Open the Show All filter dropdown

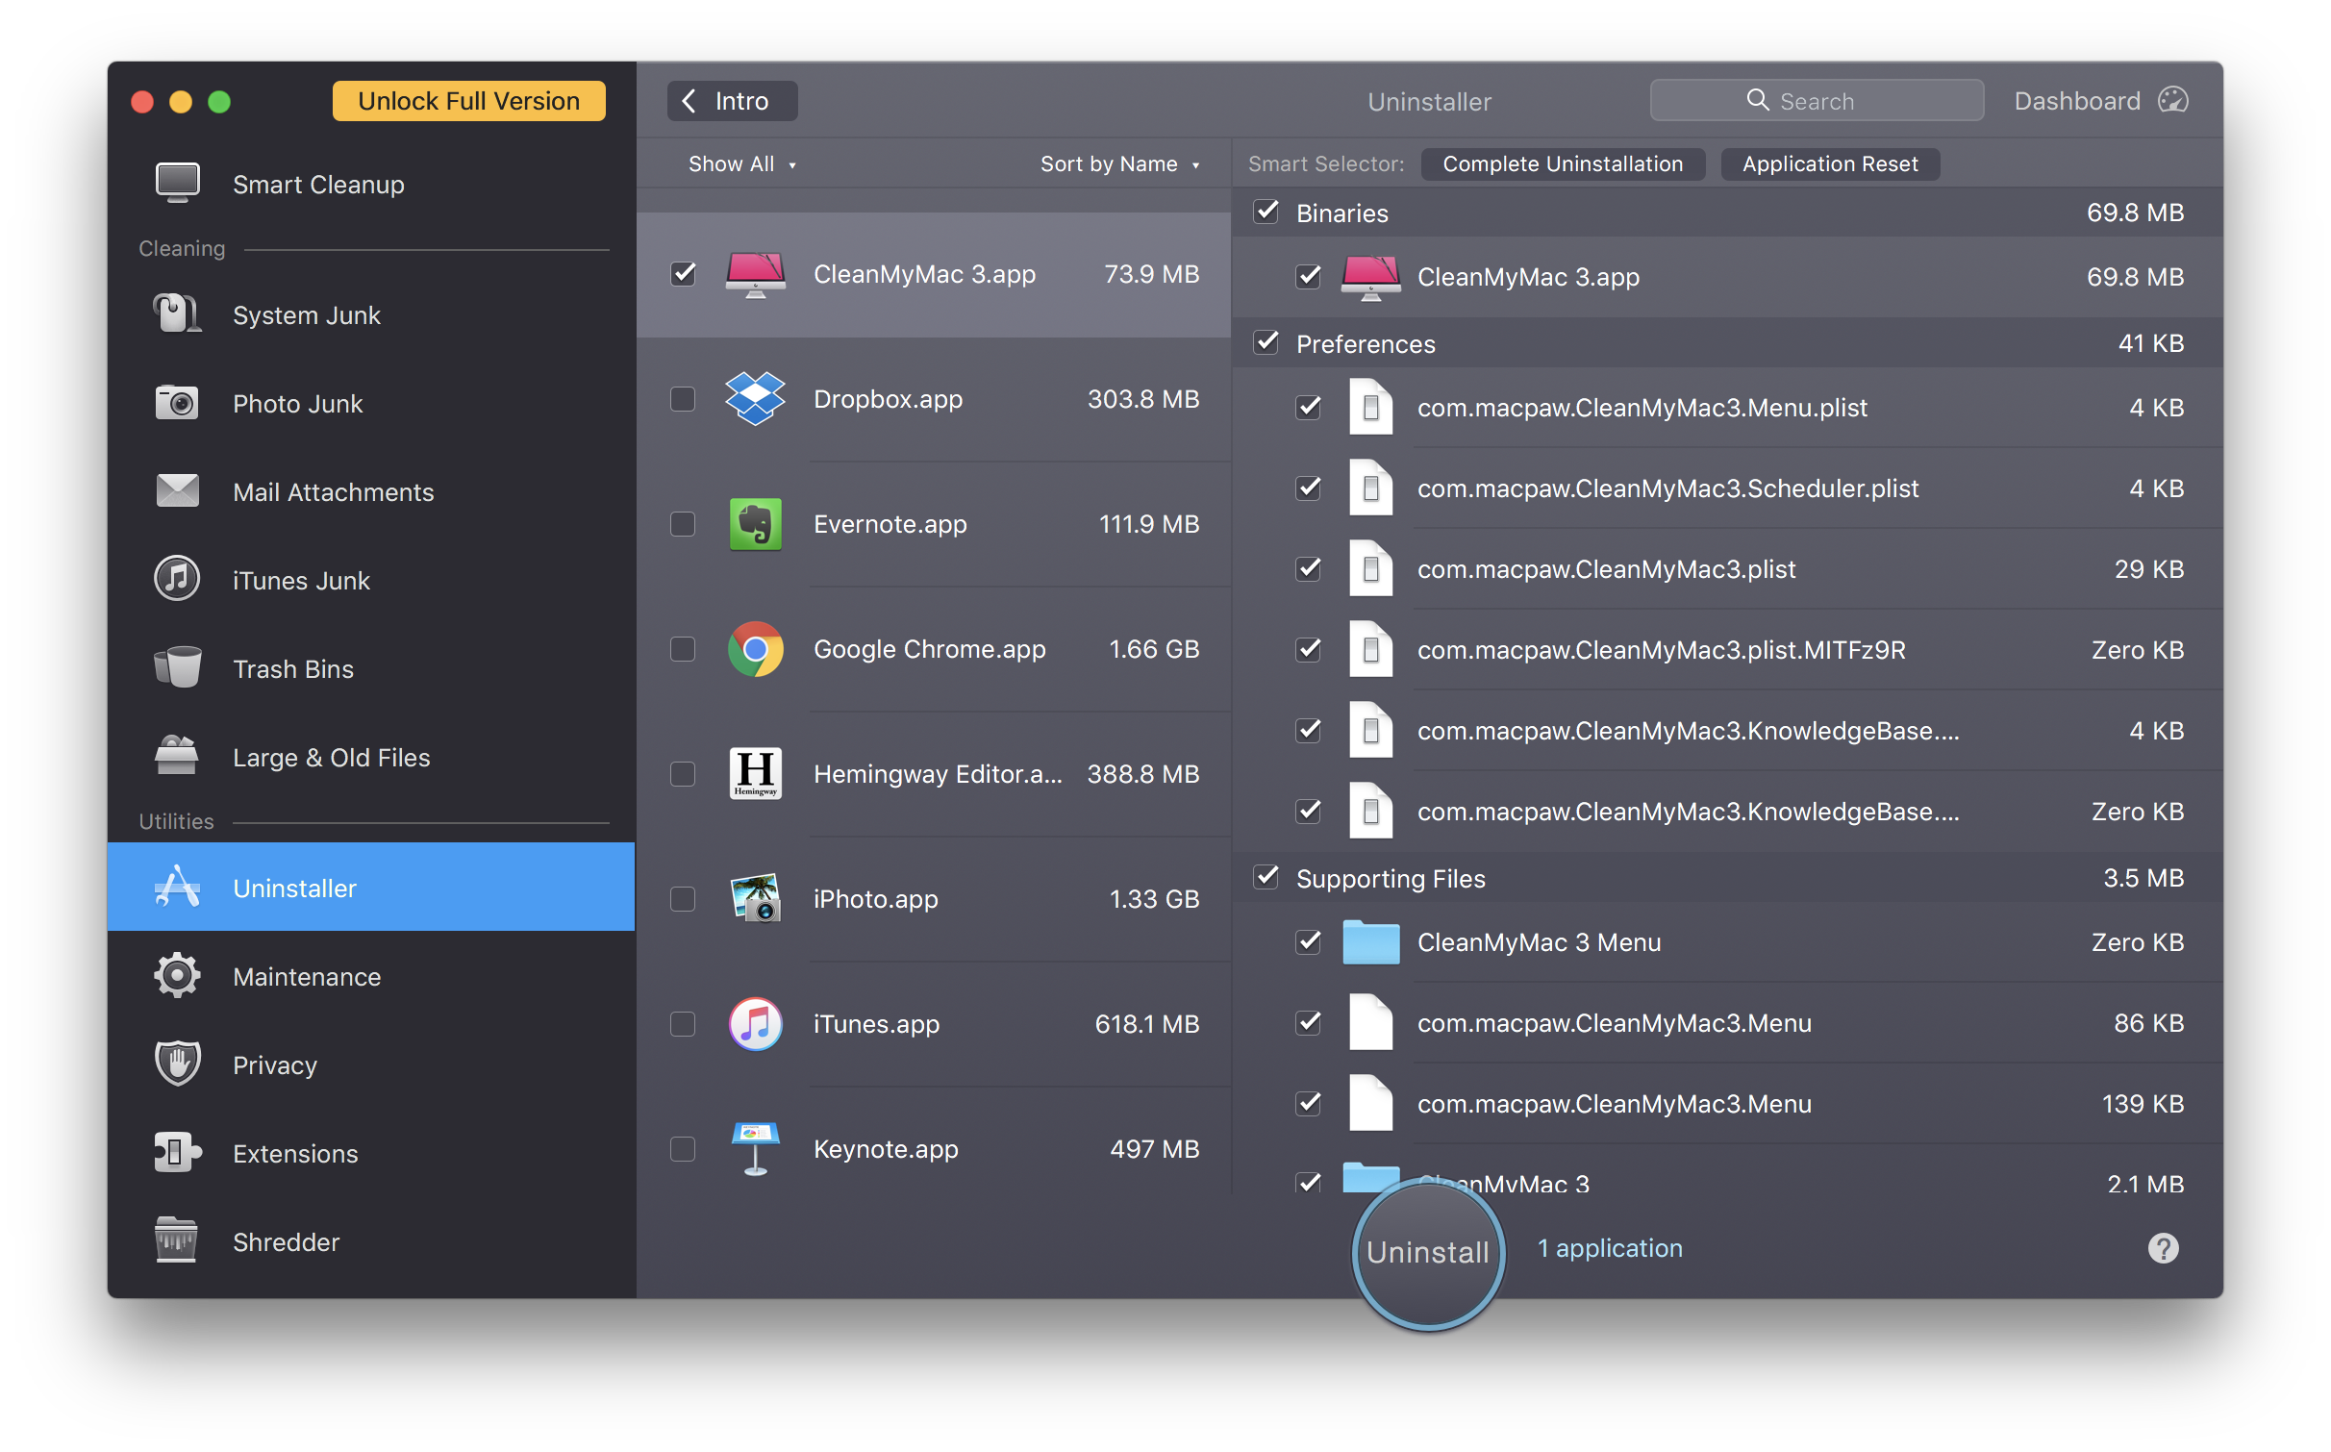pos(742,163)
